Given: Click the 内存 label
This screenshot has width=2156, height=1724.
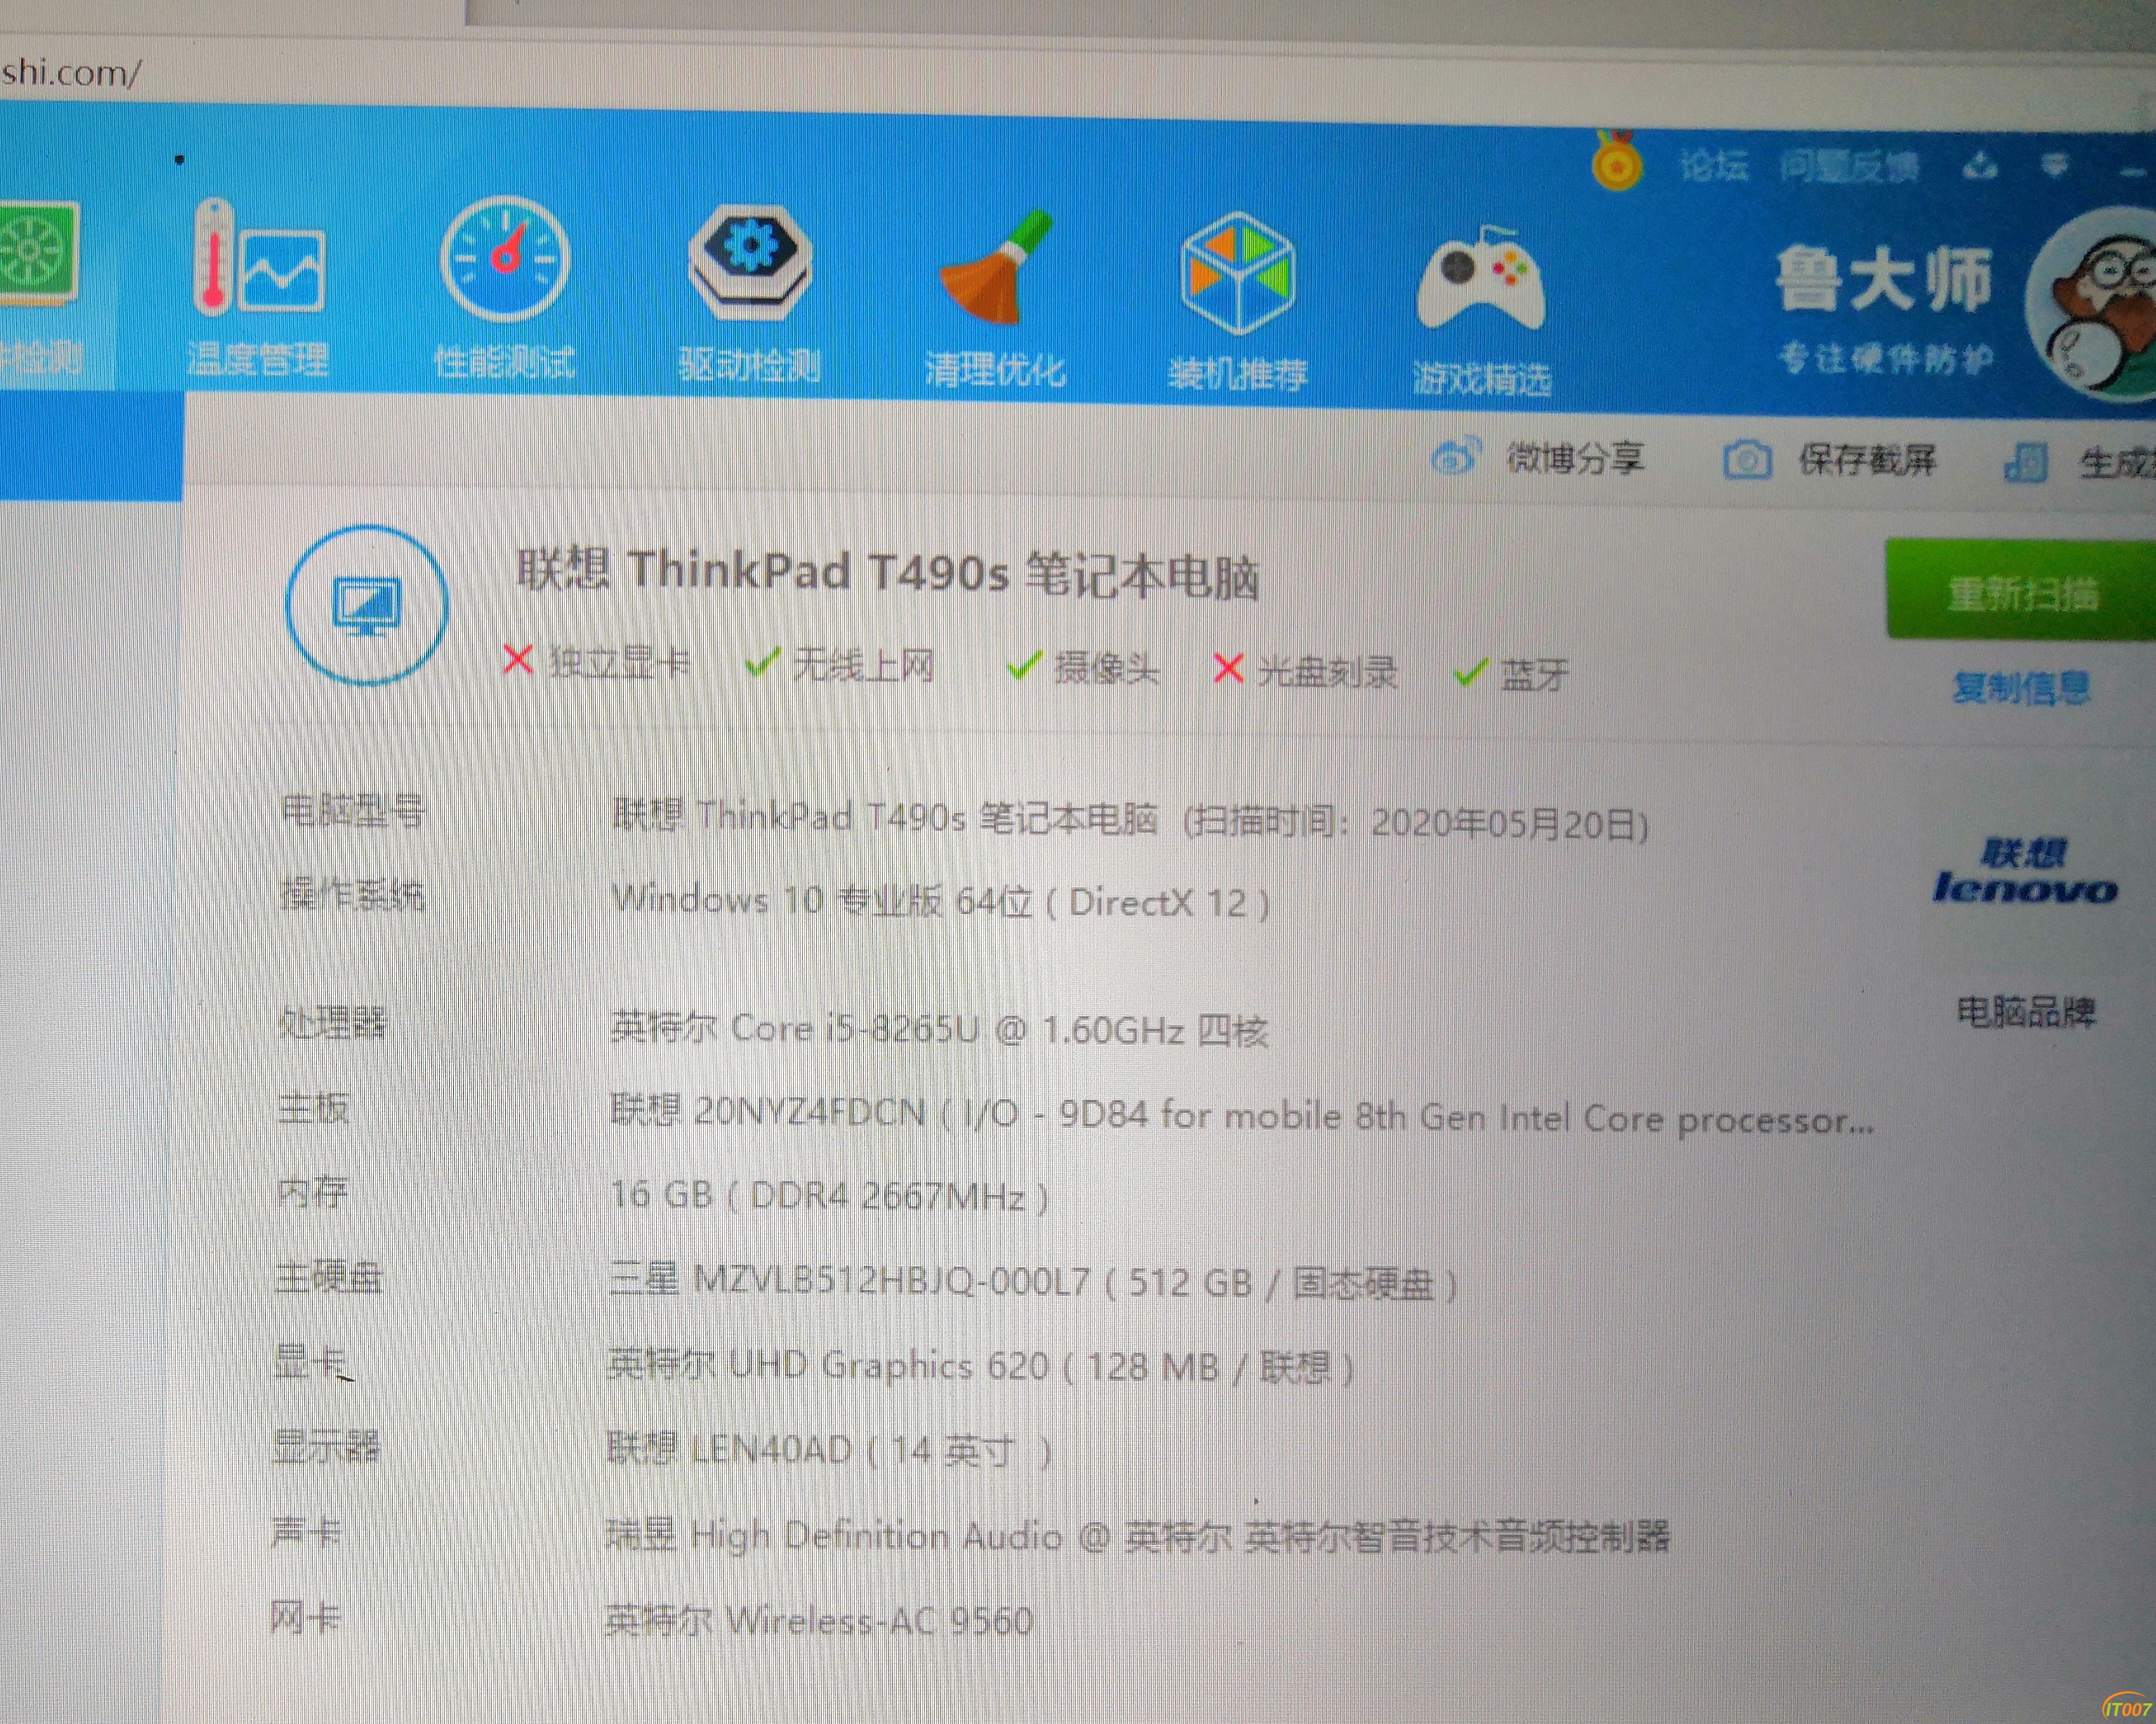Looking at the screenshot, I should [313, 1191].
